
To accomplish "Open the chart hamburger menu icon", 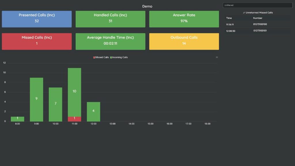I will tap(217, 57).
